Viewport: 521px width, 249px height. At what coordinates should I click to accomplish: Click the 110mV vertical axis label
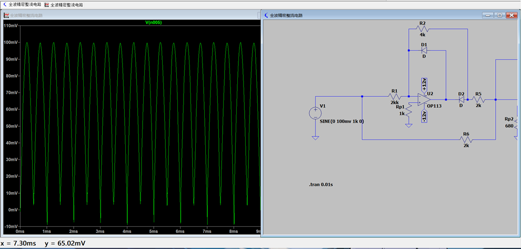pos(11,26)
